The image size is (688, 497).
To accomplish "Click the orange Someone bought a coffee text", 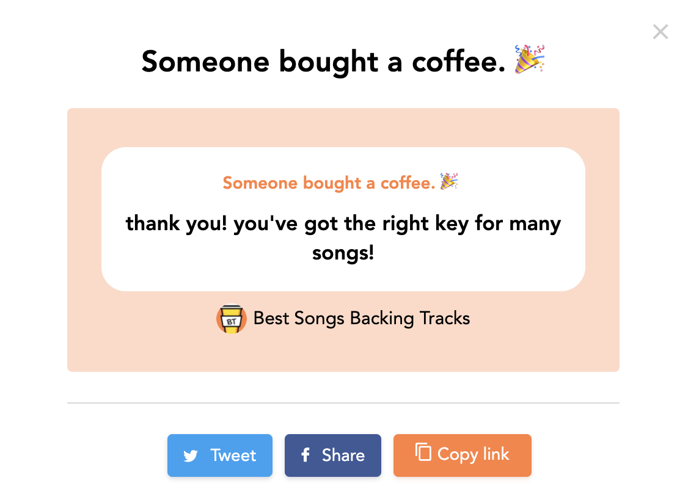I will pos(329,183).
